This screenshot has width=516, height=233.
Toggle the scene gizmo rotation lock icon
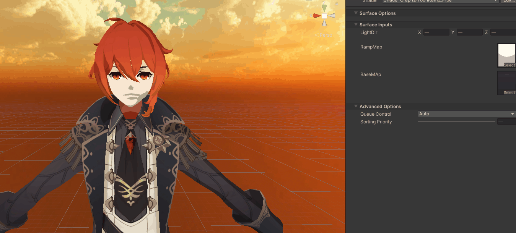click(x=337, y=4)
